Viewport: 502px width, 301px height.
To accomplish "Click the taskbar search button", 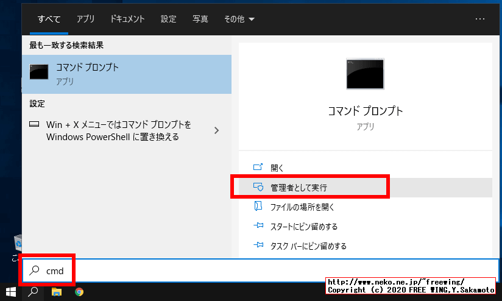I will point(33,292).
